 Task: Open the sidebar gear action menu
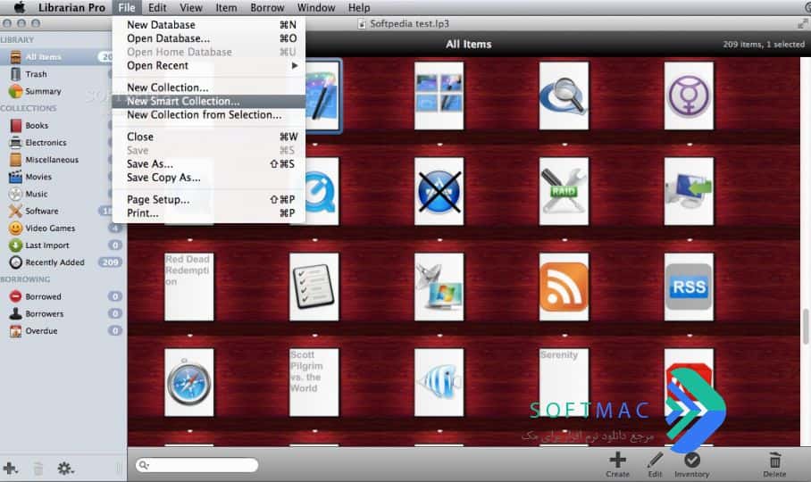click(x=65, y=469)
